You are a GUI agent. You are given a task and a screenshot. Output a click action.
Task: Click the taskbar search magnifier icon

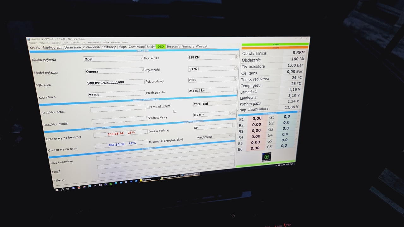coord(62,189)
